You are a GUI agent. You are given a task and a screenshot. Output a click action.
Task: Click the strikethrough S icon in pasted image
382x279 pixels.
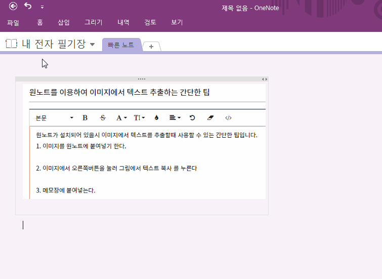click(x=103, y=117)
